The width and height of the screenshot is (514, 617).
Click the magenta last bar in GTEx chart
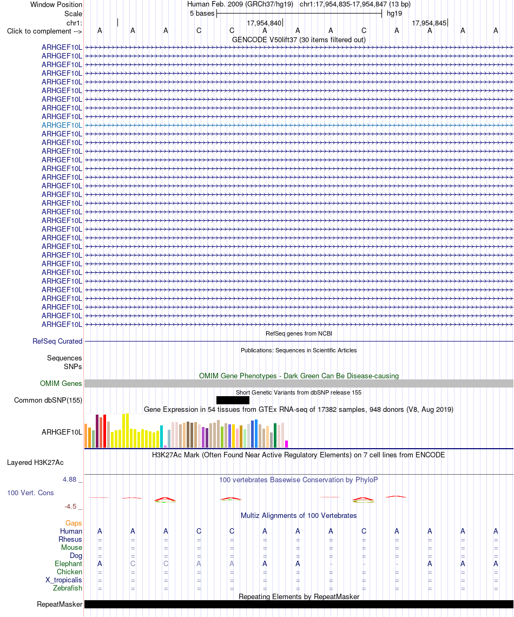tap(287, 444)
